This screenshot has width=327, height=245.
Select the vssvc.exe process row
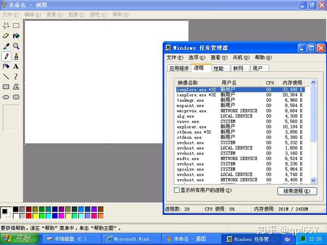point(240,121)
